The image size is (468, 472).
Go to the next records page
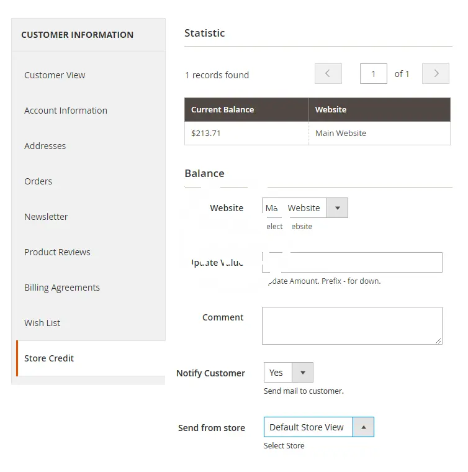[x=436, y=74]
